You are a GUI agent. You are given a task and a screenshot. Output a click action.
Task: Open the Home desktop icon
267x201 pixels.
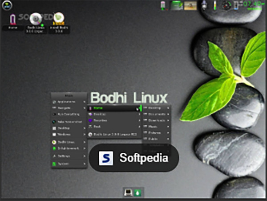13,22
